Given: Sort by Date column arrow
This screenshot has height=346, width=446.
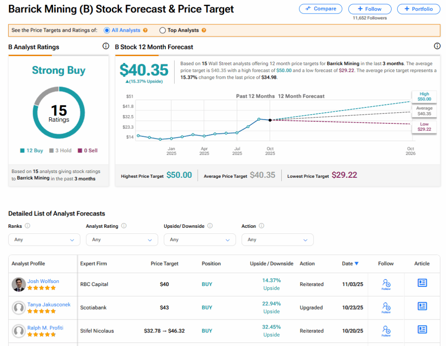Looking at the screenshot, I should tap(356, 263).
